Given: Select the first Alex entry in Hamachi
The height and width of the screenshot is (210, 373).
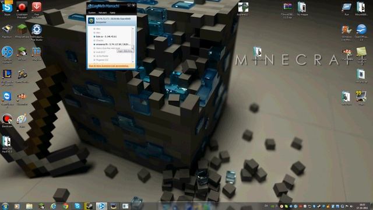Looking at the screenshot, I should (x=98, y=29).
